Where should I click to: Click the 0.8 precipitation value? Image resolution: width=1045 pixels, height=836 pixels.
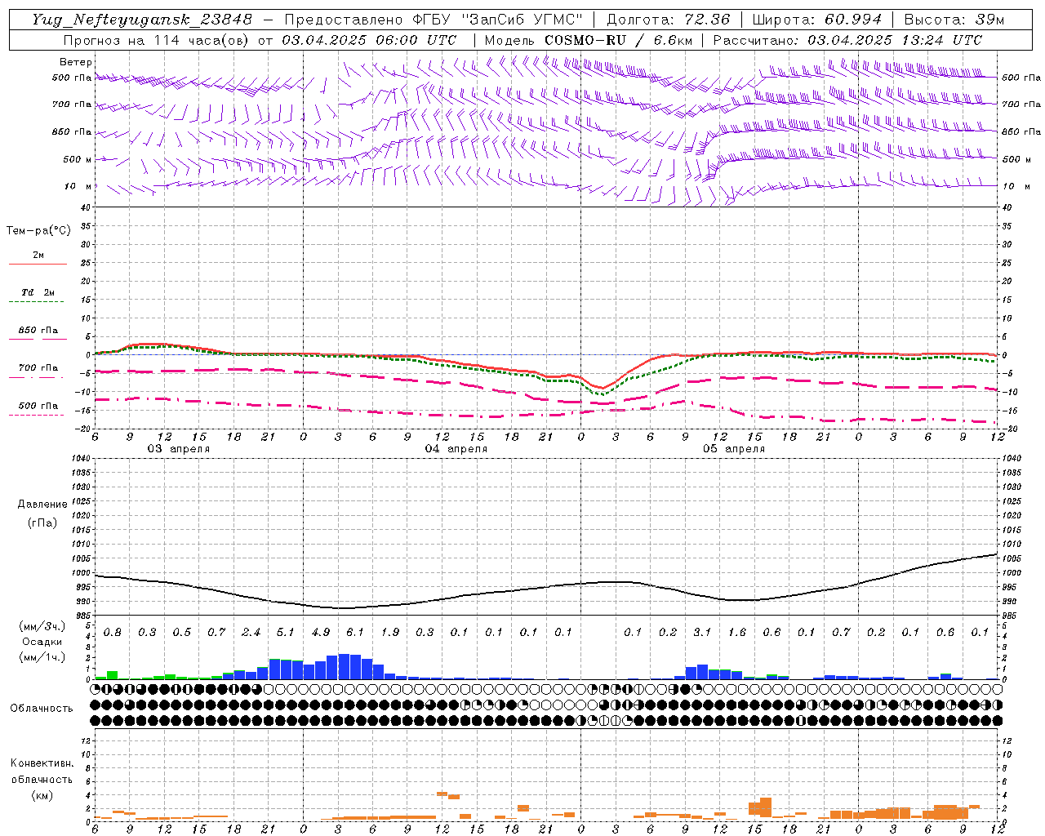click(113, 632)
